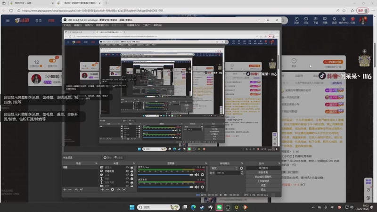Click the browser address bar URL
This screenshot has height=212, width=377.
point(92,10)
